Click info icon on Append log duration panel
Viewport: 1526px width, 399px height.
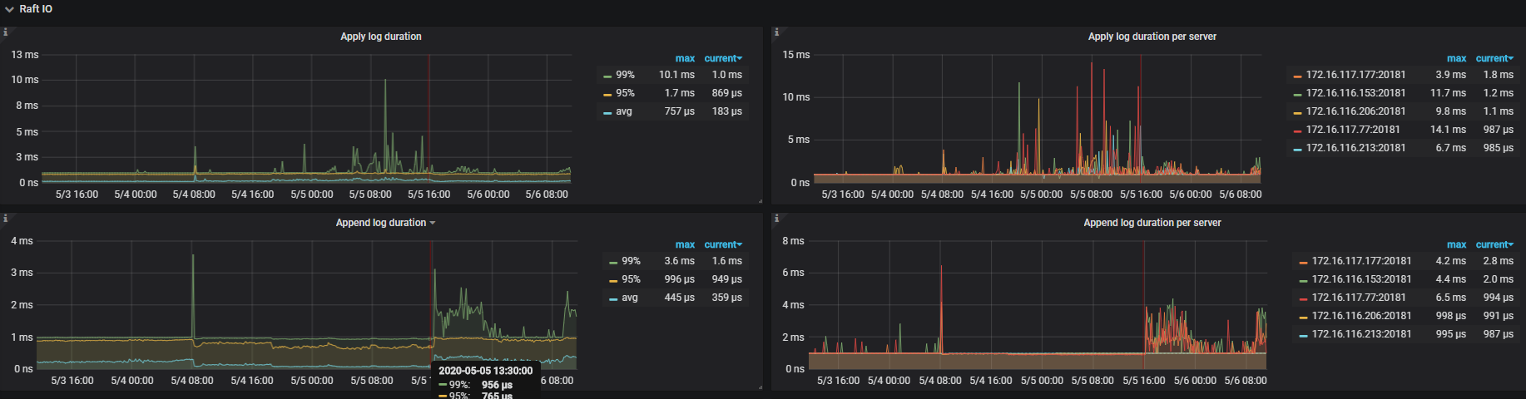[5, 219]
